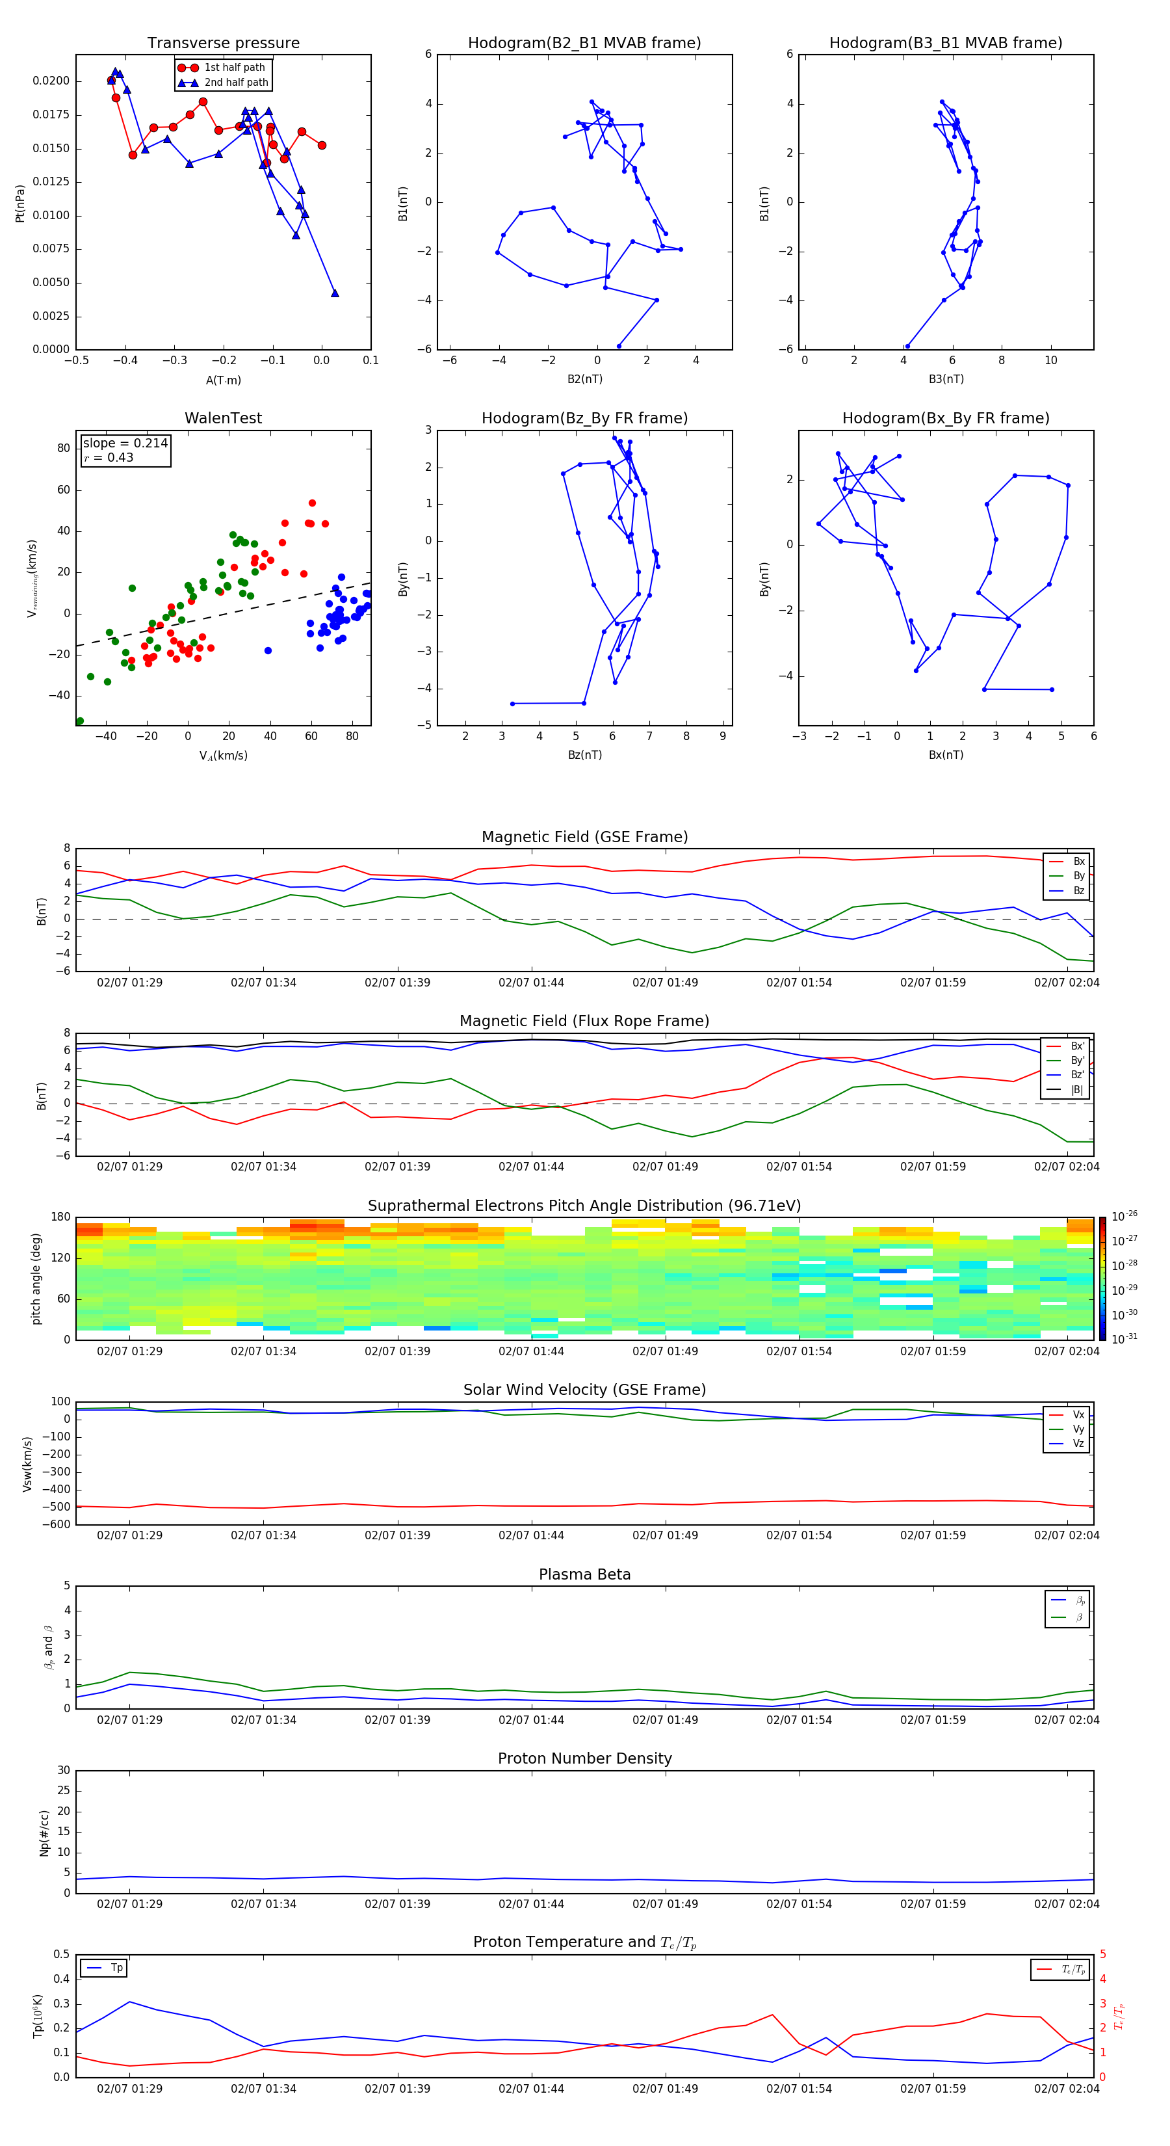Select By' in the flux rope legend
Viewport: 1170px width, 2146px height.
(x=1066, y=1061)
